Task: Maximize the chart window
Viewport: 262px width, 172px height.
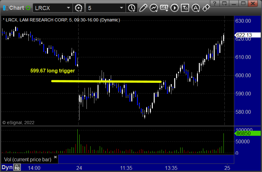Action: coord(243,3)
